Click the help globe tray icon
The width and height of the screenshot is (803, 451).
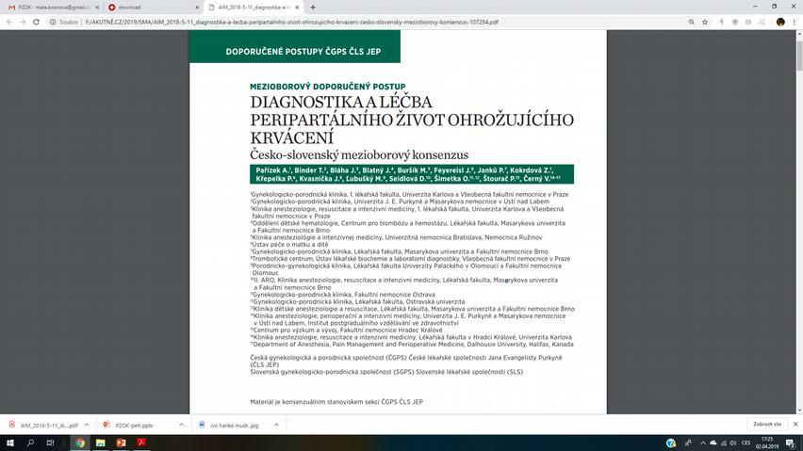[x=671, y=443]
